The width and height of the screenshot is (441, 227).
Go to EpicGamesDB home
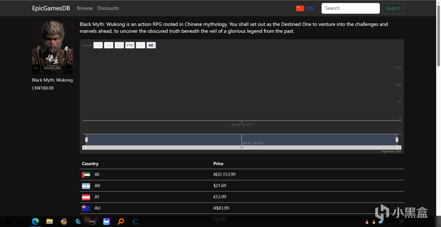51,8
